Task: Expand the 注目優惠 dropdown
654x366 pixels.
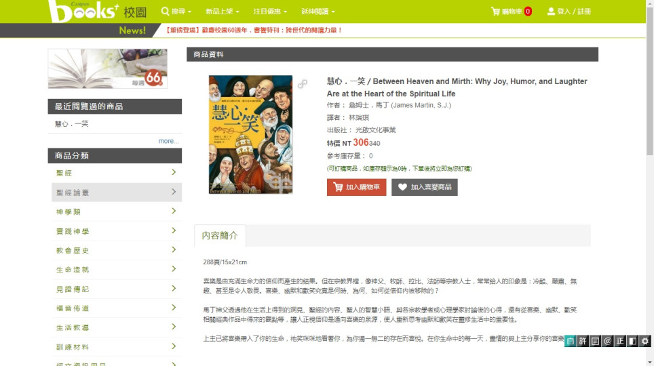Action: point(270,12)
